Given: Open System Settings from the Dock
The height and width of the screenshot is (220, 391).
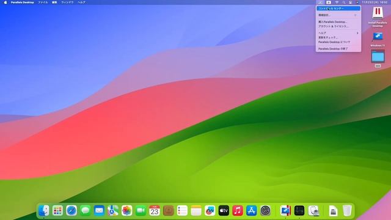Looking at the screenshot, I should (265, 210).
